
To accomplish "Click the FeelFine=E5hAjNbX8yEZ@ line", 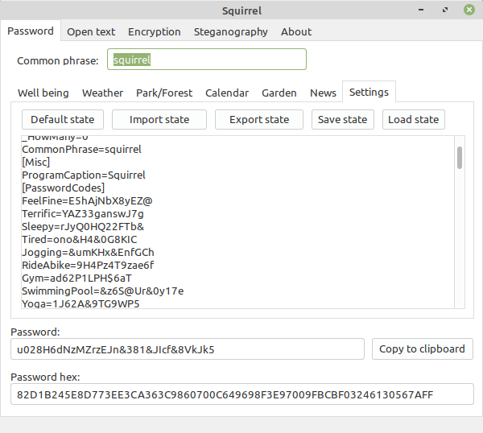I will pos(87,200).
